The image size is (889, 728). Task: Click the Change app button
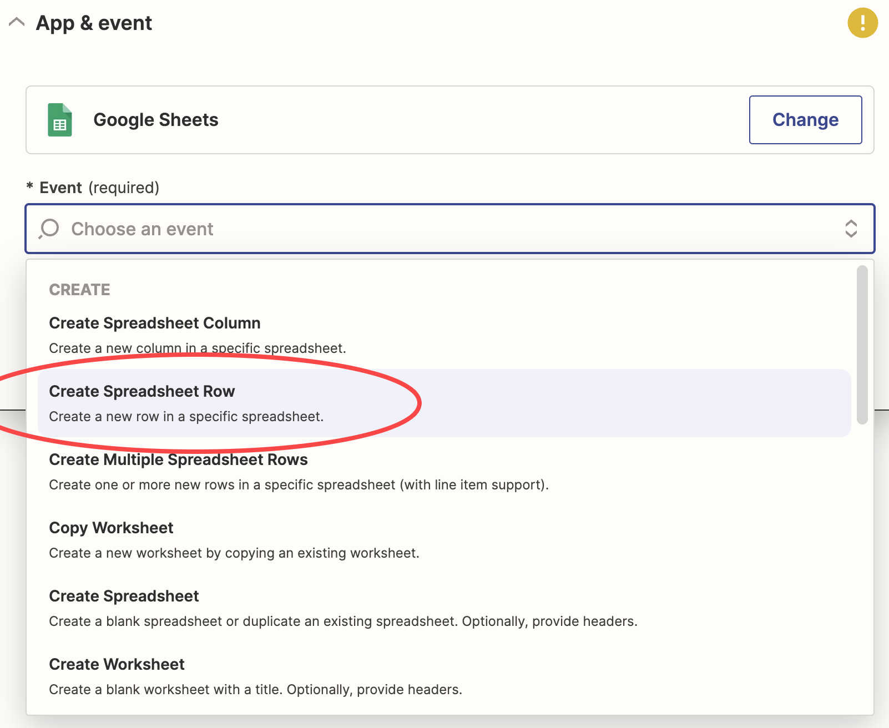(x=805, y=120)
